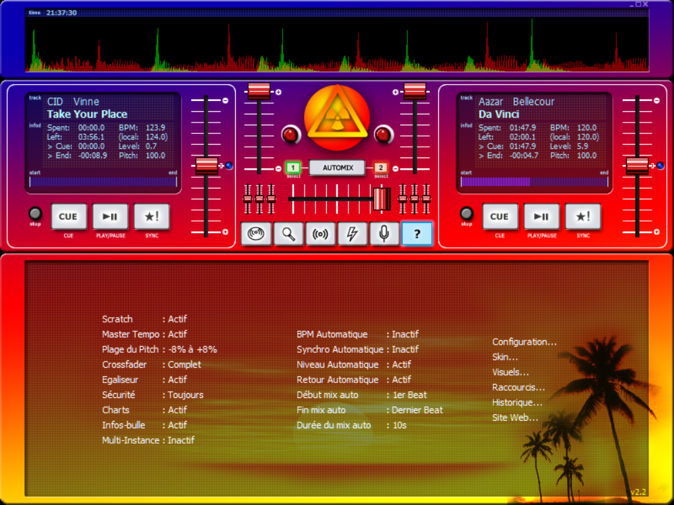Viewport: 674px width, 505px height.
Task: Click the left volume fader handle
Action: 259,91
